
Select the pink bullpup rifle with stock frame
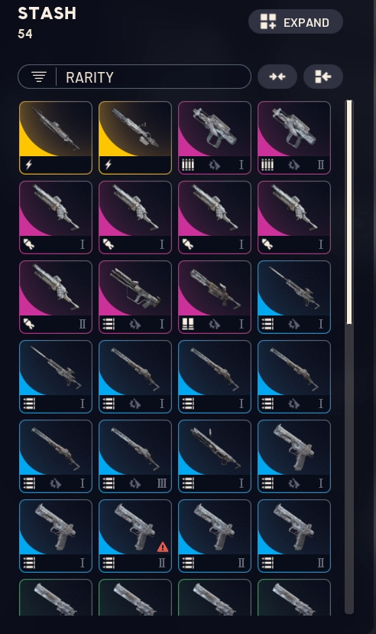[135, 297]
